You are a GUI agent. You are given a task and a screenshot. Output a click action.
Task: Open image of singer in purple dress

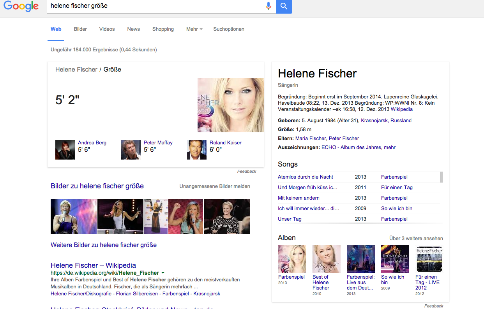pyautogui.click(x=74, y=217)
